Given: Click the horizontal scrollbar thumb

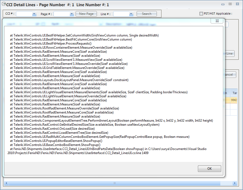Looking at the screenshot, I should tap(114, 183).
